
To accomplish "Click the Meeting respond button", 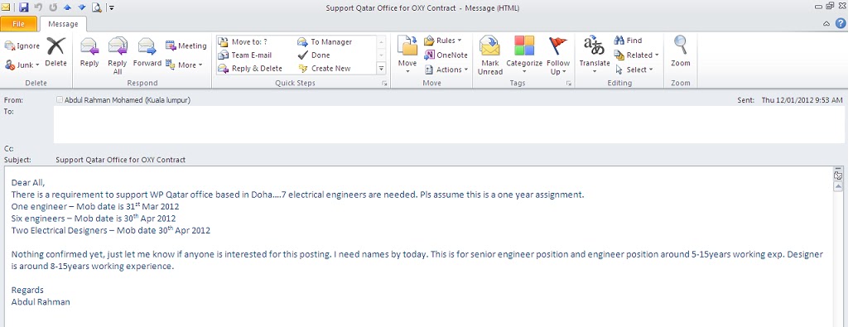I will [186, 46].
